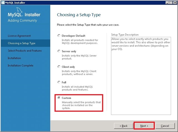Image resolution: width=178 pixels, height=132 pixels.
Task: Click 'Installs only the MySQL Client' description
Action: (x=79, y=73)
